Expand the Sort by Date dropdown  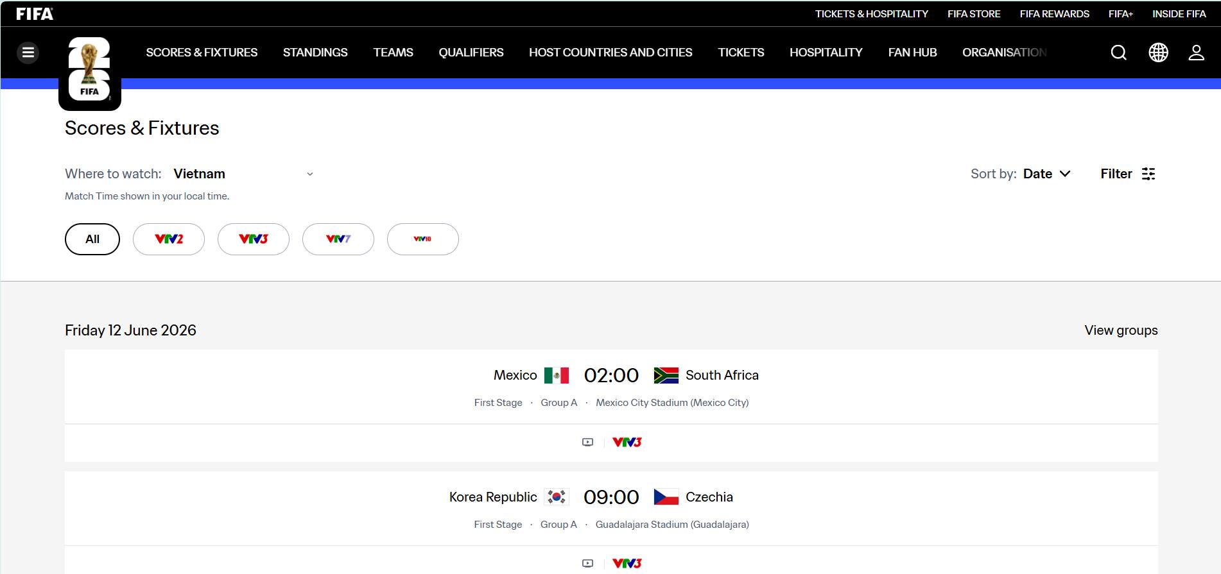pyautogui.click(x=1046, y=174)
